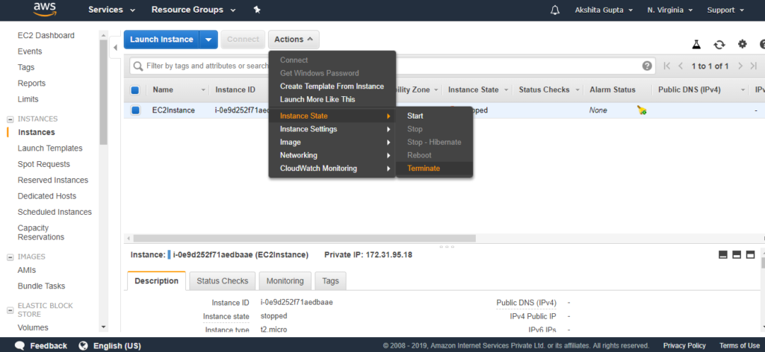The width and height of the screenshot is (765, 352).
Task: Toggle the select-all instances checkbox
Action: point(135,90)
